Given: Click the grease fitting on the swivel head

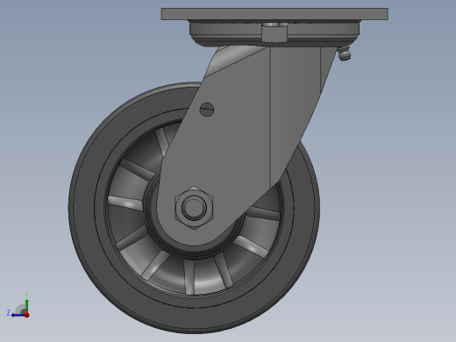Looking at the screenshot, I should click(344, 53).
